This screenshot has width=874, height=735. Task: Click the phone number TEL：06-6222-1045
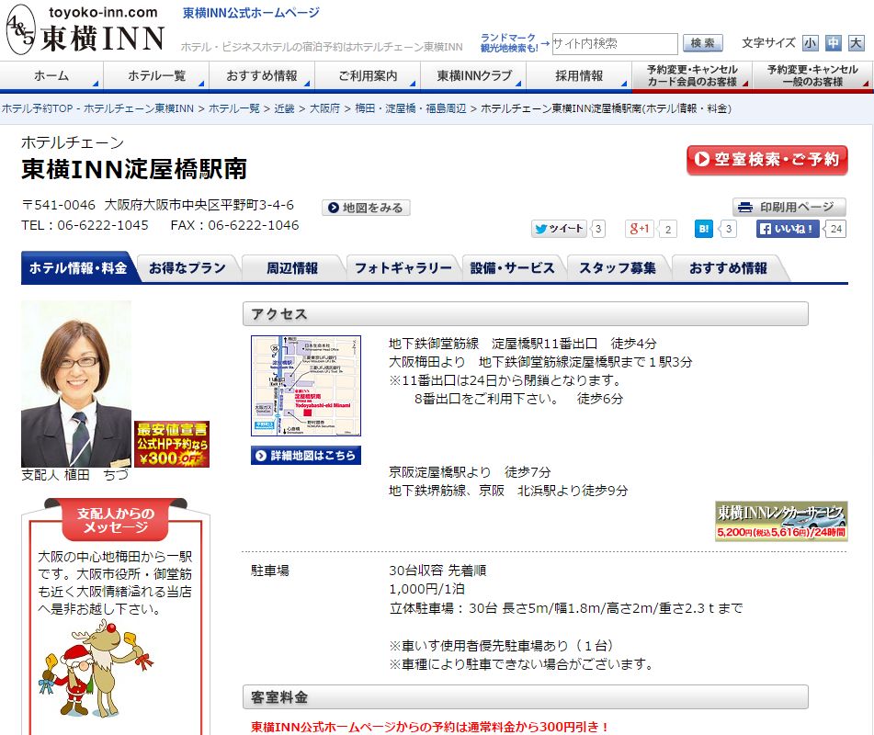(85, 225)
